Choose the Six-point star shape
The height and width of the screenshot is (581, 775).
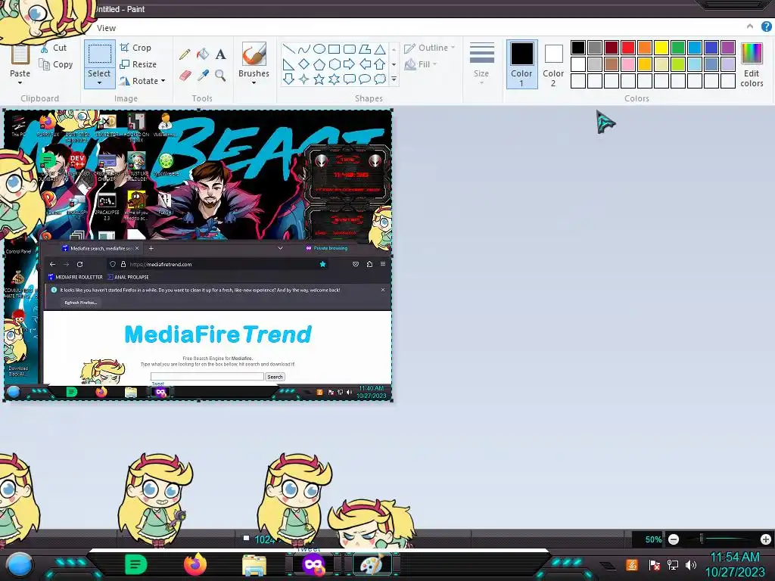pos(334,79)
